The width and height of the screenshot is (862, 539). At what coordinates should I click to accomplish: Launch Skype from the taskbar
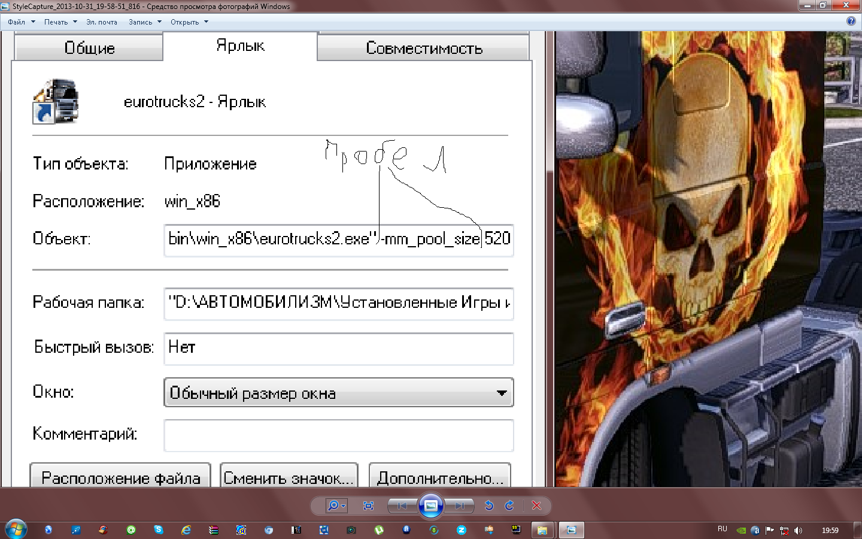click(159, 530)
